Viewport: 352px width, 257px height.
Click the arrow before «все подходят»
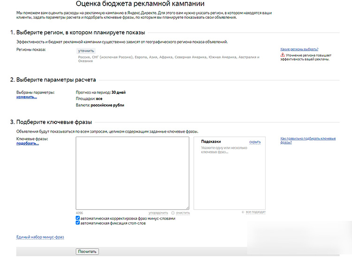(243, 212)
